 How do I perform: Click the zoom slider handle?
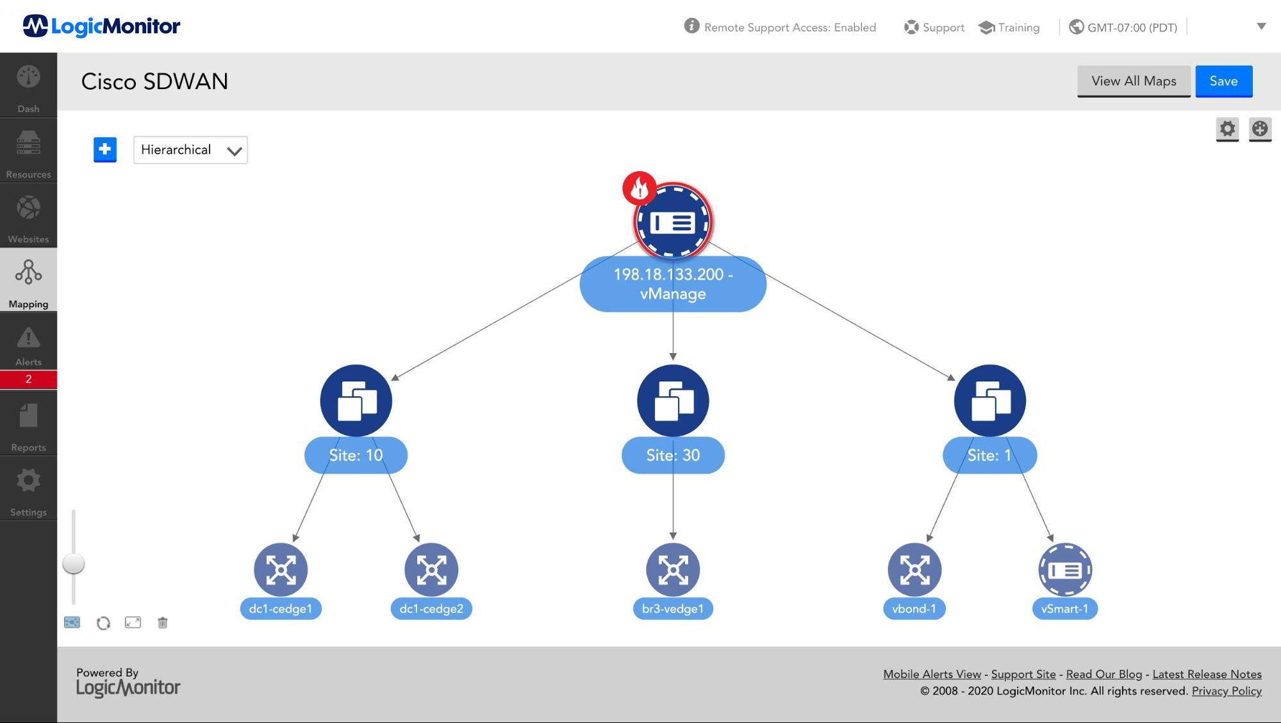coord(74,563)
